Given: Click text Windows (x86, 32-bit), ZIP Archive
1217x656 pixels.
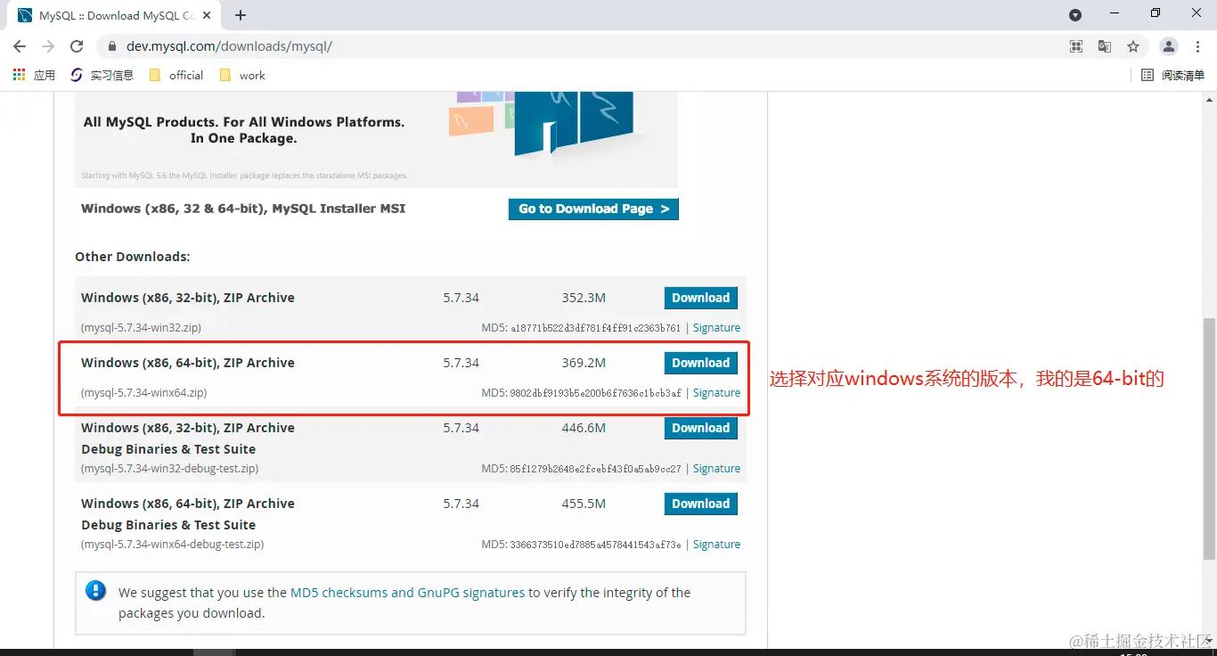Looking at the screenshot, I should point(188,298).
